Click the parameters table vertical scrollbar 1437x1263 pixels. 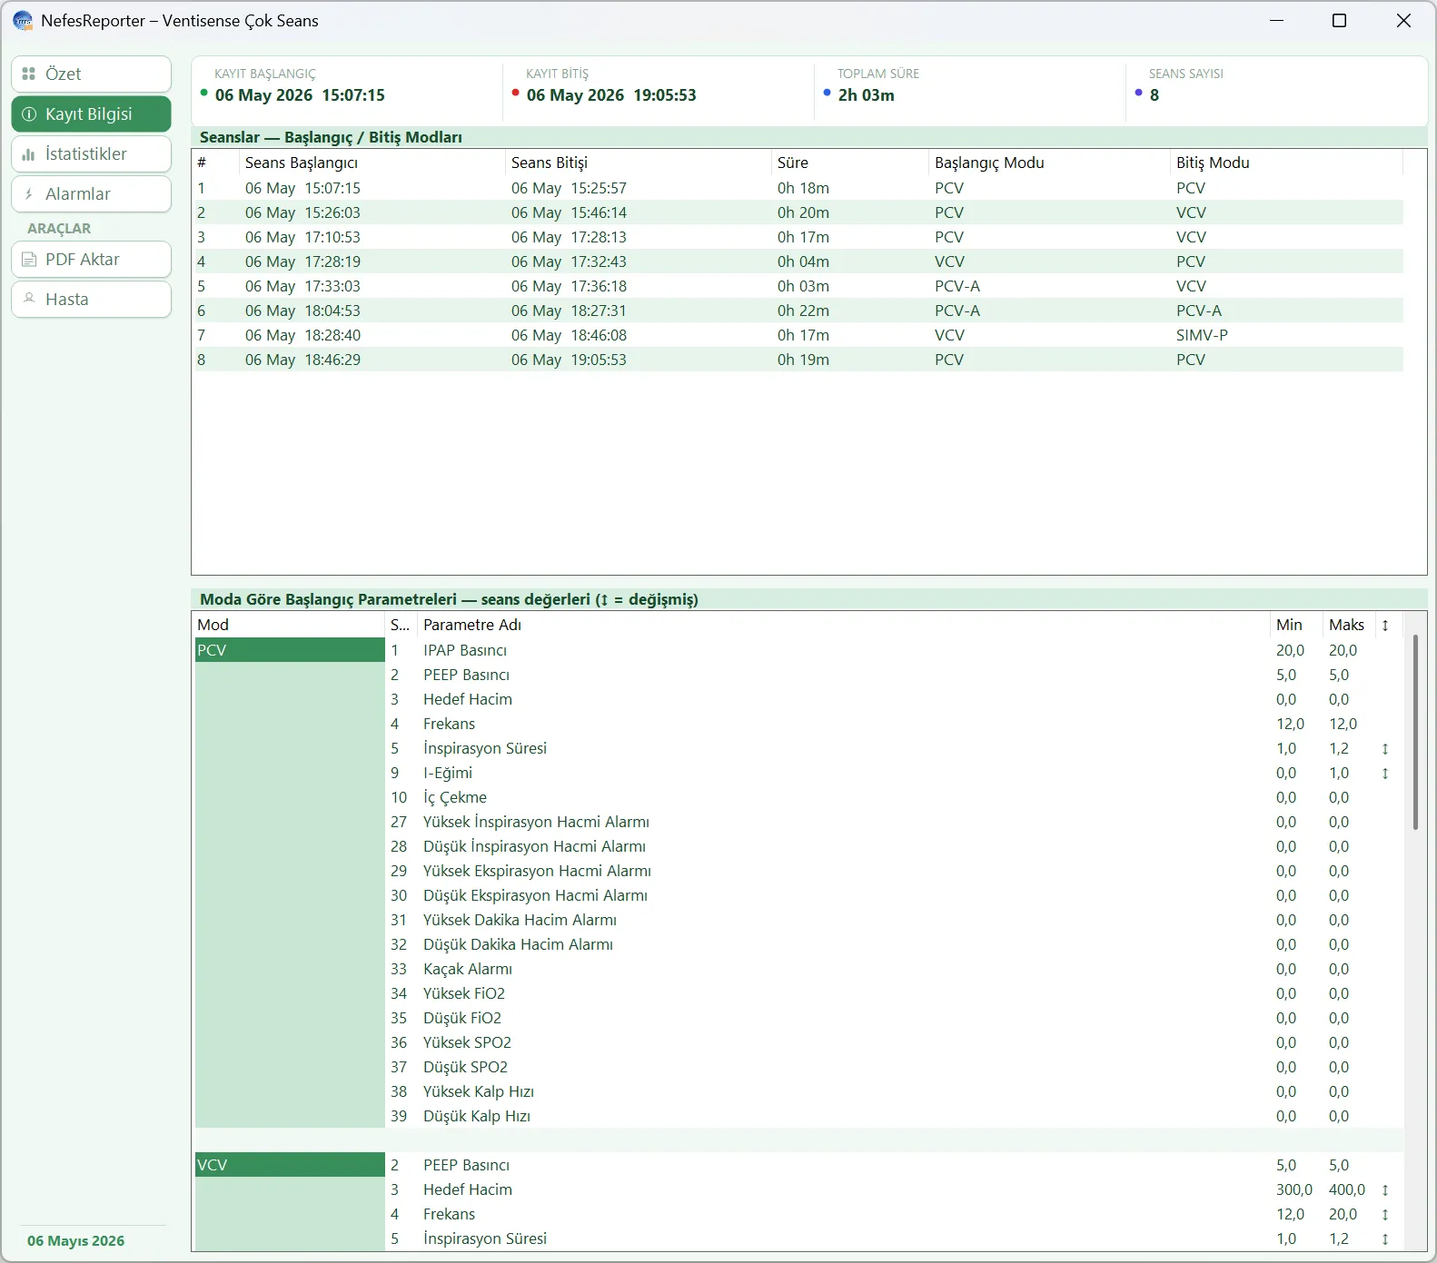click(1415, 732)
